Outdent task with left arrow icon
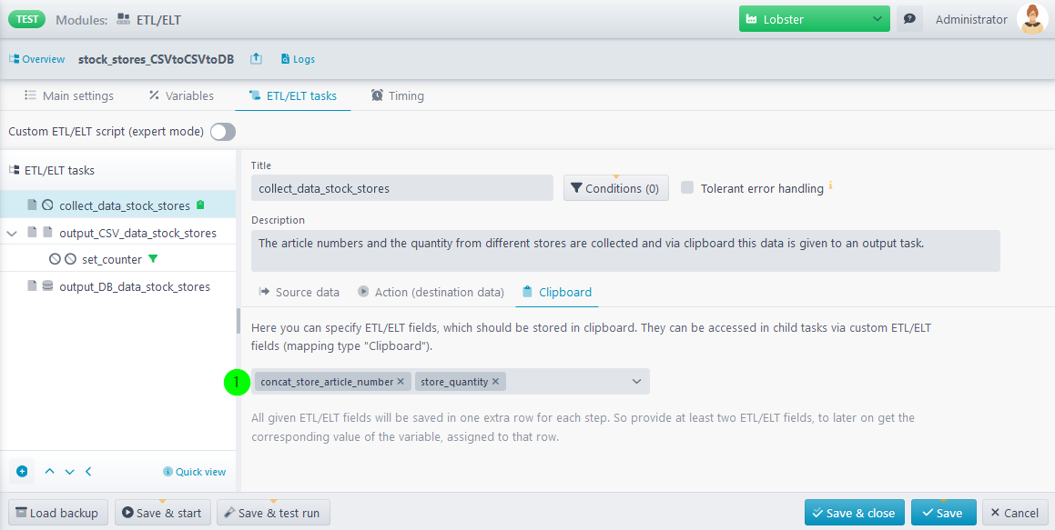Viewport: 1055px width, 530px height. click(88, 472)
